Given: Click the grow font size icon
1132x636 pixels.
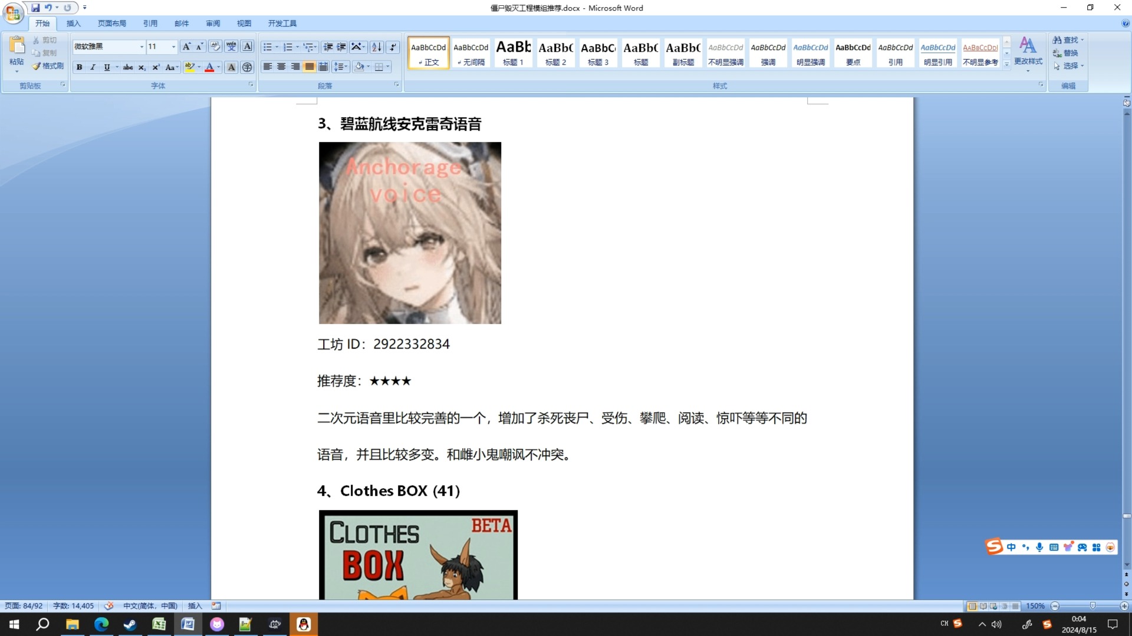Looking at the screenshot, I should pyautogui.click(x=186, y=47).
